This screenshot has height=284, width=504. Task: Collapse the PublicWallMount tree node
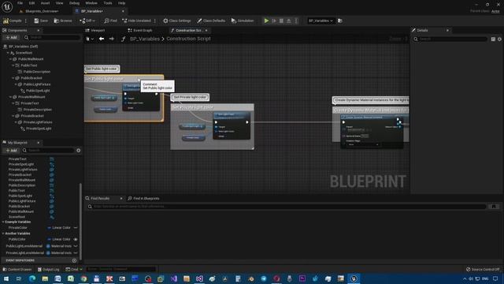coord(10,59)
